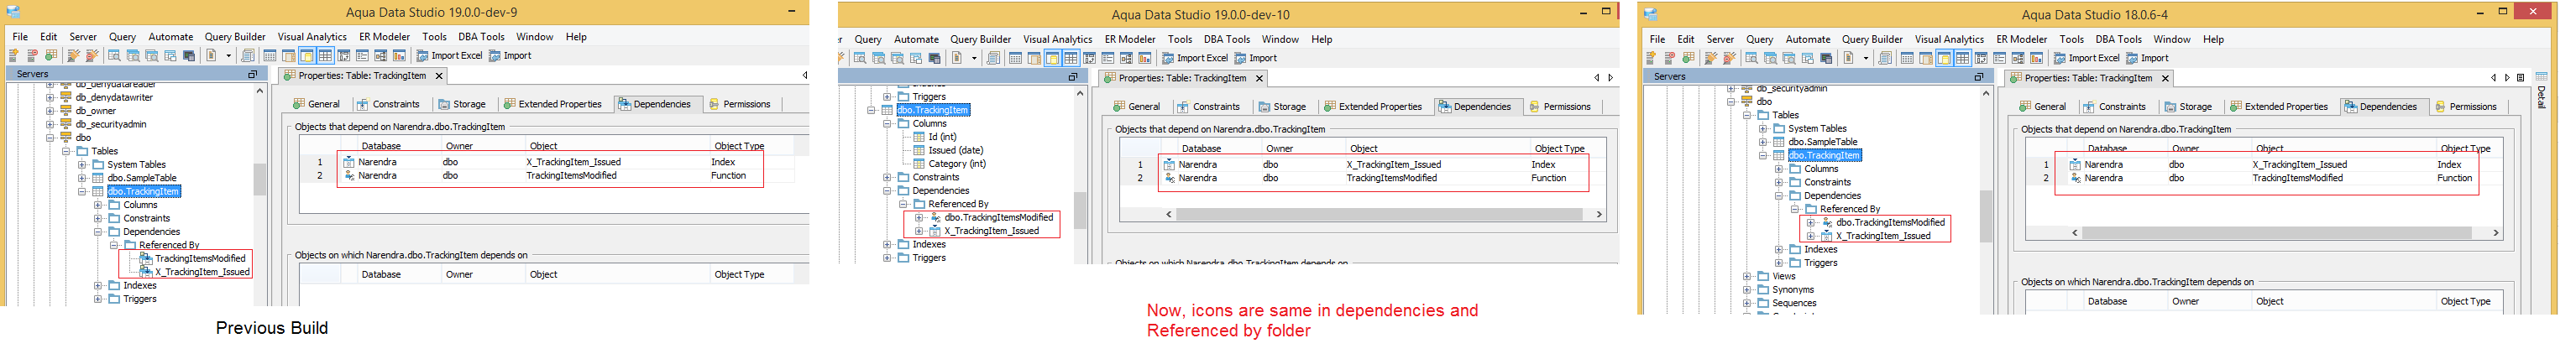Switch to Extended Properties tab in dev-10 window
Image resolution: width=2576 pixels, height=354 pixels.
pyautogui.click(x=1372, y=107)
